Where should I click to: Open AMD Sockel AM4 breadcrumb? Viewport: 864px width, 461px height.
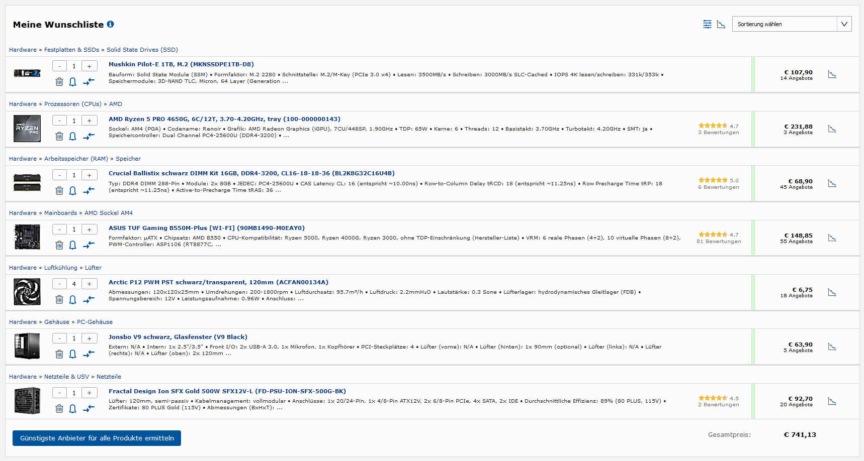coord(109,213)
